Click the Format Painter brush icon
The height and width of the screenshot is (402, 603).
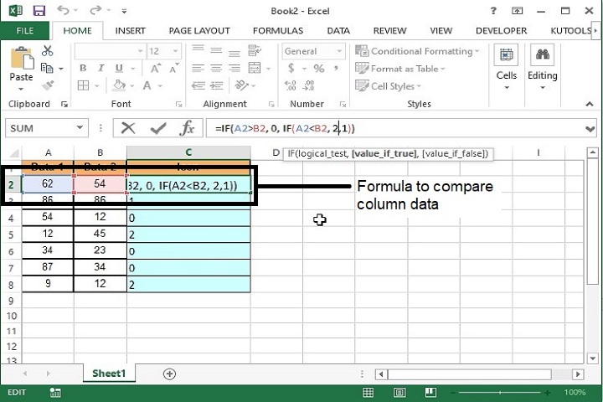(x=47, y=85)
